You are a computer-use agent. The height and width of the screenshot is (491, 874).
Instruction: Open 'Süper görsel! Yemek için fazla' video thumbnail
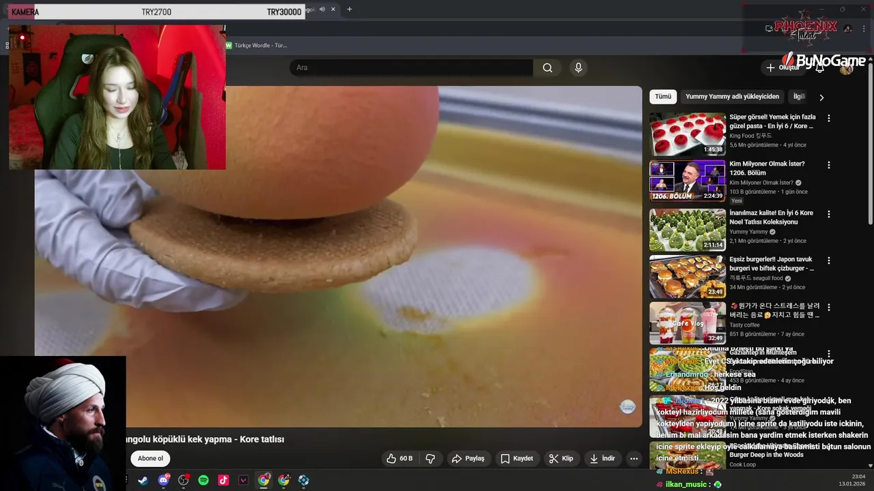tap(688, 134)
